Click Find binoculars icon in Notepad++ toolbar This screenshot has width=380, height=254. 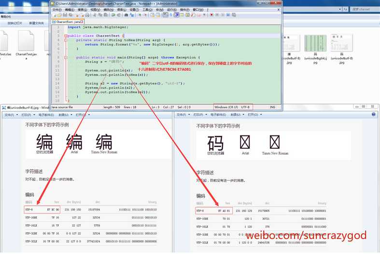(x=126, y=15)
